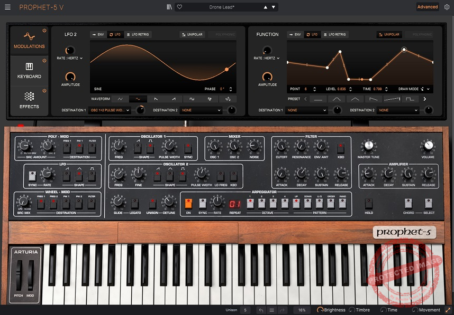Adjust Function Point stepper arrows
The height and width of the screenshot is (315, 454).
pyautogui.click(x=315, y=89)
